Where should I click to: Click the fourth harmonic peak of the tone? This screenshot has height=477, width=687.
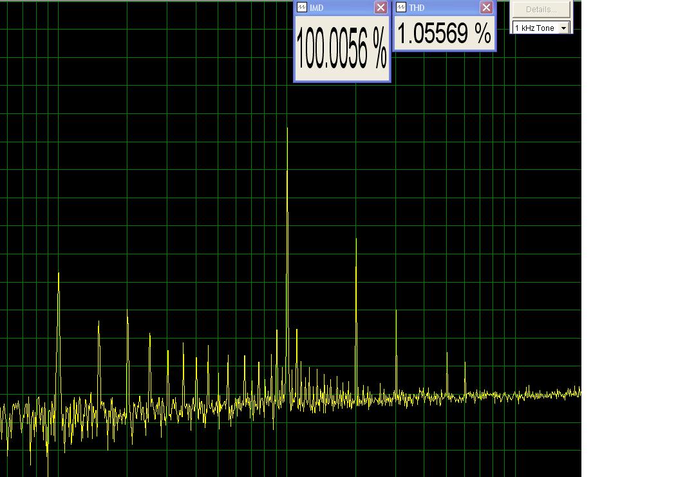tap(447, 372)
